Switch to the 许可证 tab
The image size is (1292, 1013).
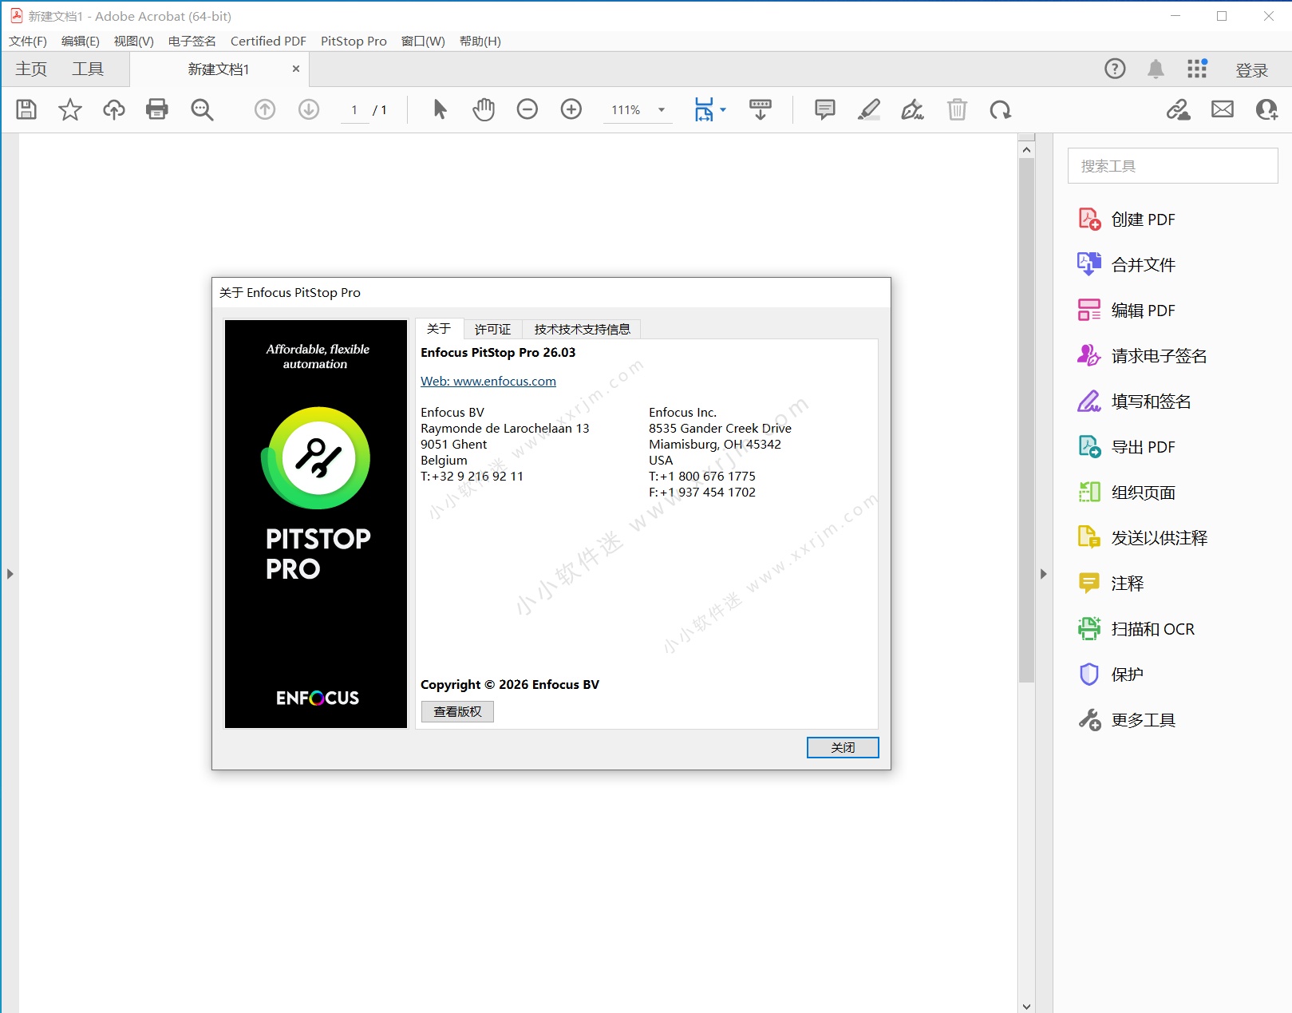pyautogui.click(x=492, y=328)
